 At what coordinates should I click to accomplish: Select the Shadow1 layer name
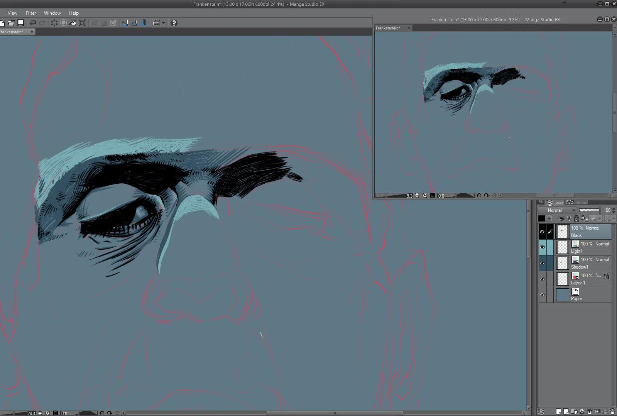click(580, 267)
